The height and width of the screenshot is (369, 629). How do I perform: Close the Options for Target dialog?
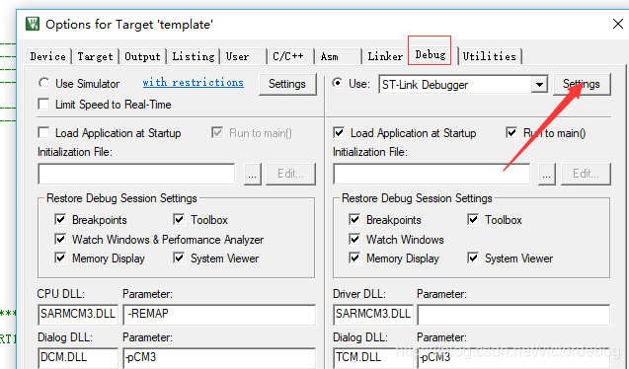[618, 24]
